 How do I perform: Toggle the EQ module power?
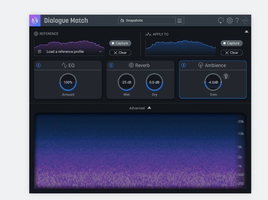coord(39,65)
